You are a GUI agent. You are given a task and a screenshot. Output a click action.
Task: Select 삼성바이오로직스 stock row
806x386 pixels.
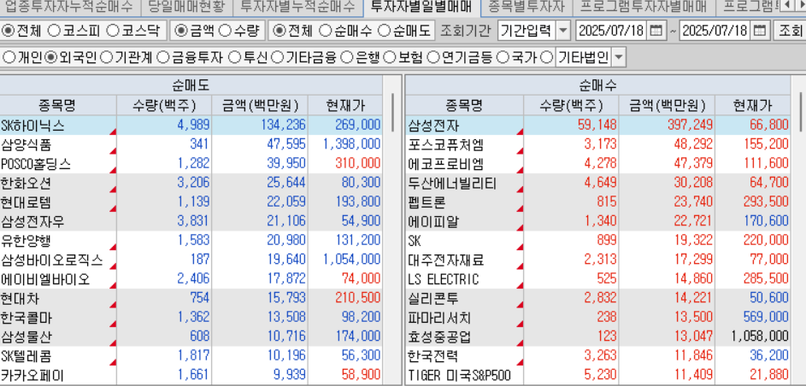pos(191,260)
